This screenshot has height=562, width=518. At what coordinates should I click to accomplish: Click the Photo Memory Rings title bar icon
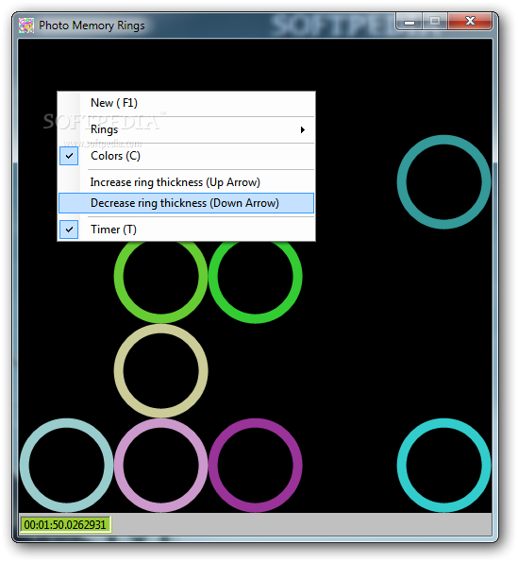tap(26, 26)
